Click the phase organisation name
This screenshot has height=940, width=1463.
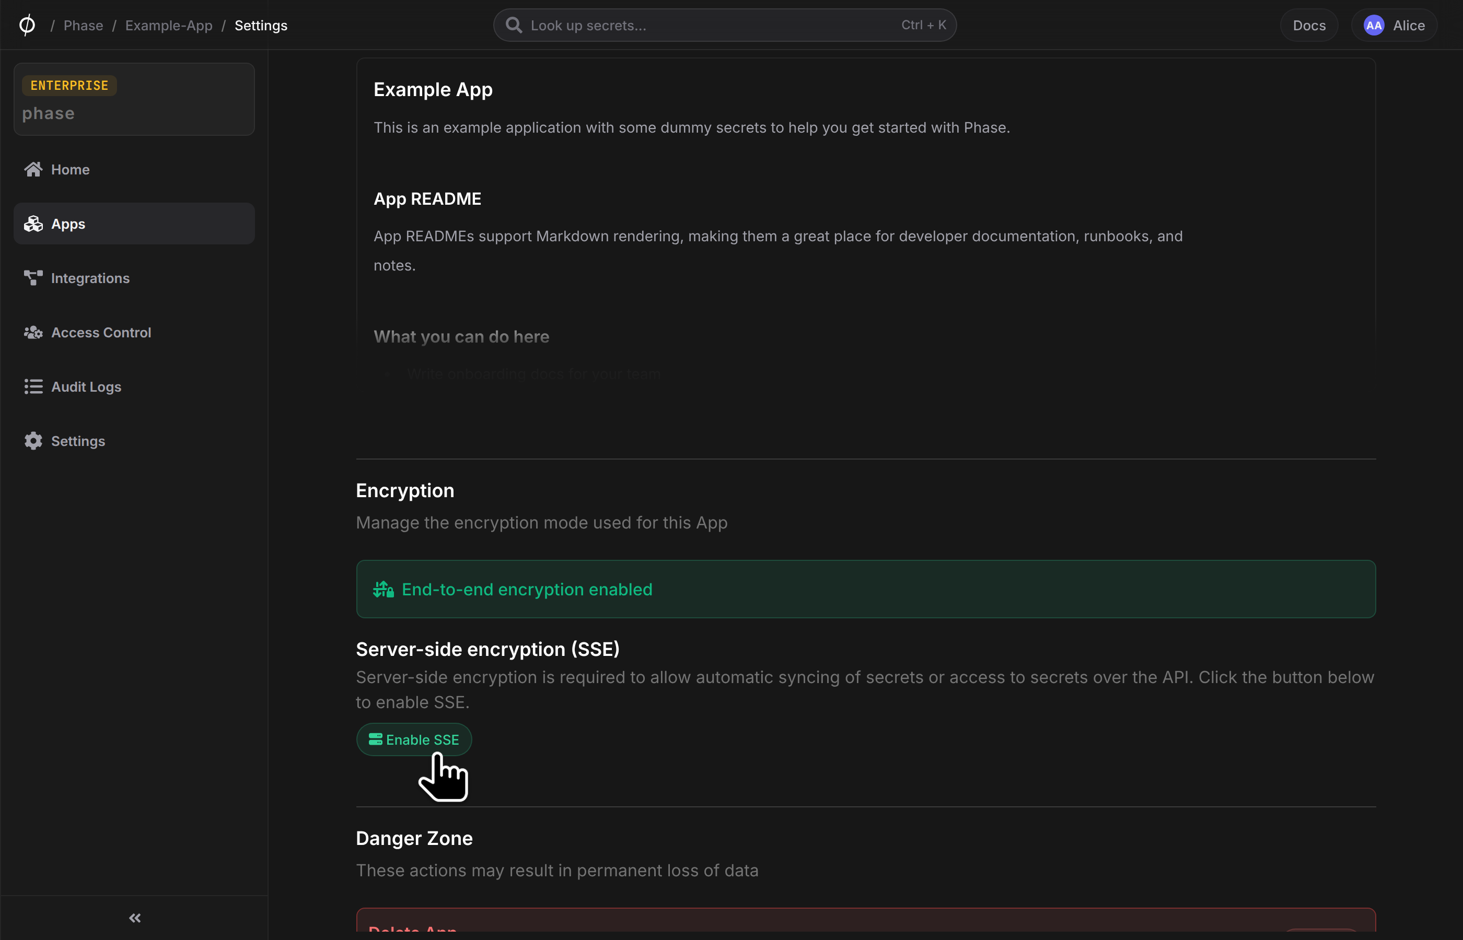(x=48, y=113)
